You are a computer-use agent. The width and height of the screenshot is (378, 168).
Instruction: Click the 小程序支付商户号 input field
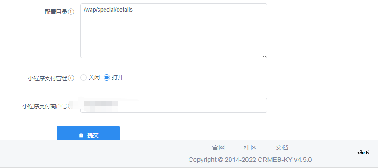tap(174, 105)
